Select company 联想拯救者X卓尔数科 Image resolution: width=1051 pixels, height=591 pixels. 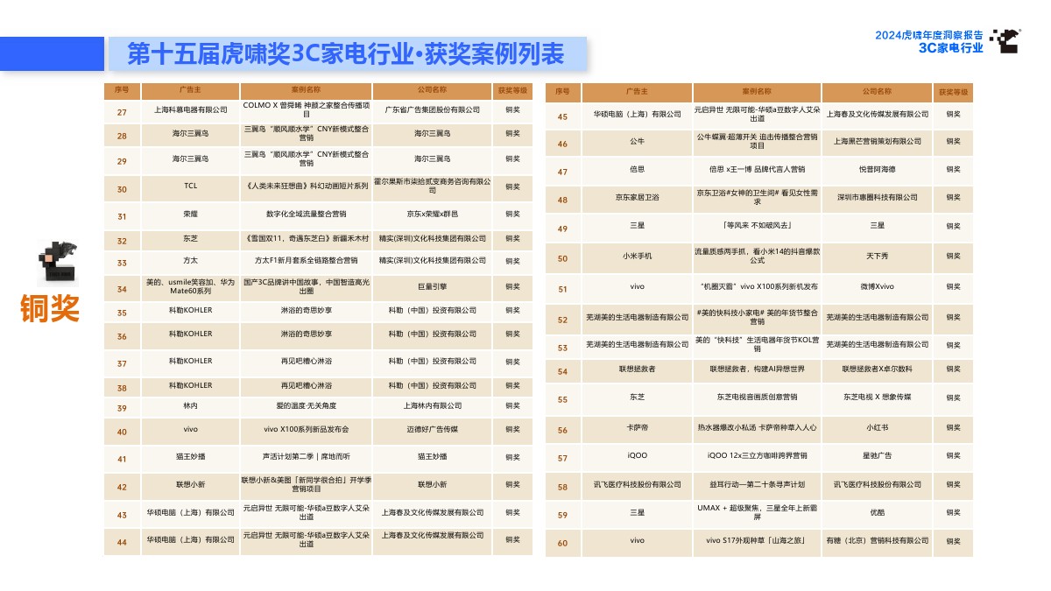tap(878, 370)
